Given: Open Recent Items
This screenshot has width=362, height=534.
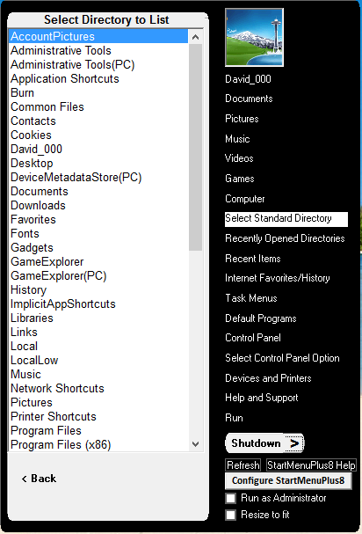Looking at the screenshot, I should click(x=253, y=259).
